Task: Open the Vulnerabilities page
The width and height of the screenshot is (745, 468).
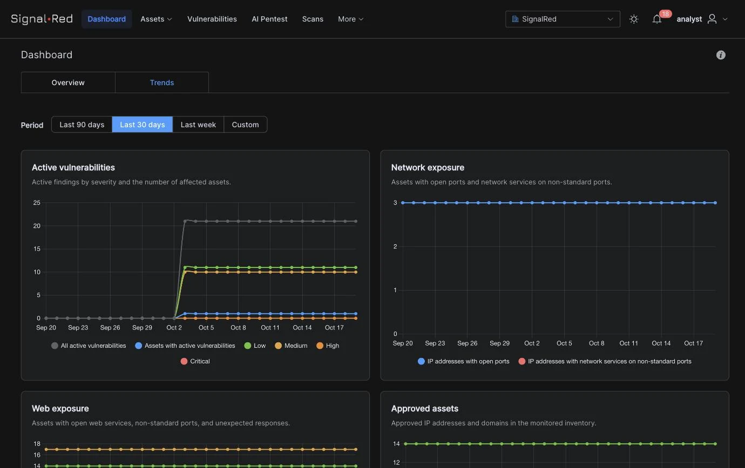Action: pyautogui.click(x=212, y=19)
